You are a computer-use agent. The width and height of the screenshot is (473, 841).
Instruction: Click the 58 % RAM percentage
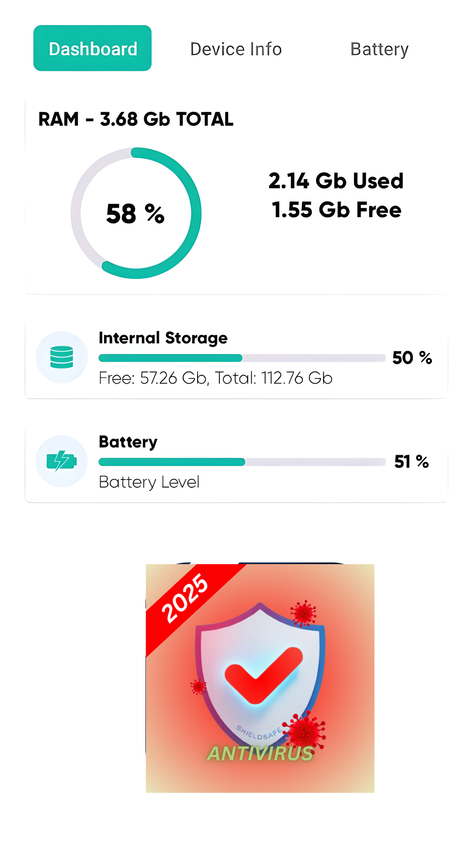coord(135,214)
